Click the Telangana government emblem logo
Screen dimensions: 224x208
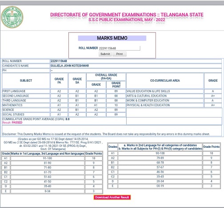coord(12,17)
